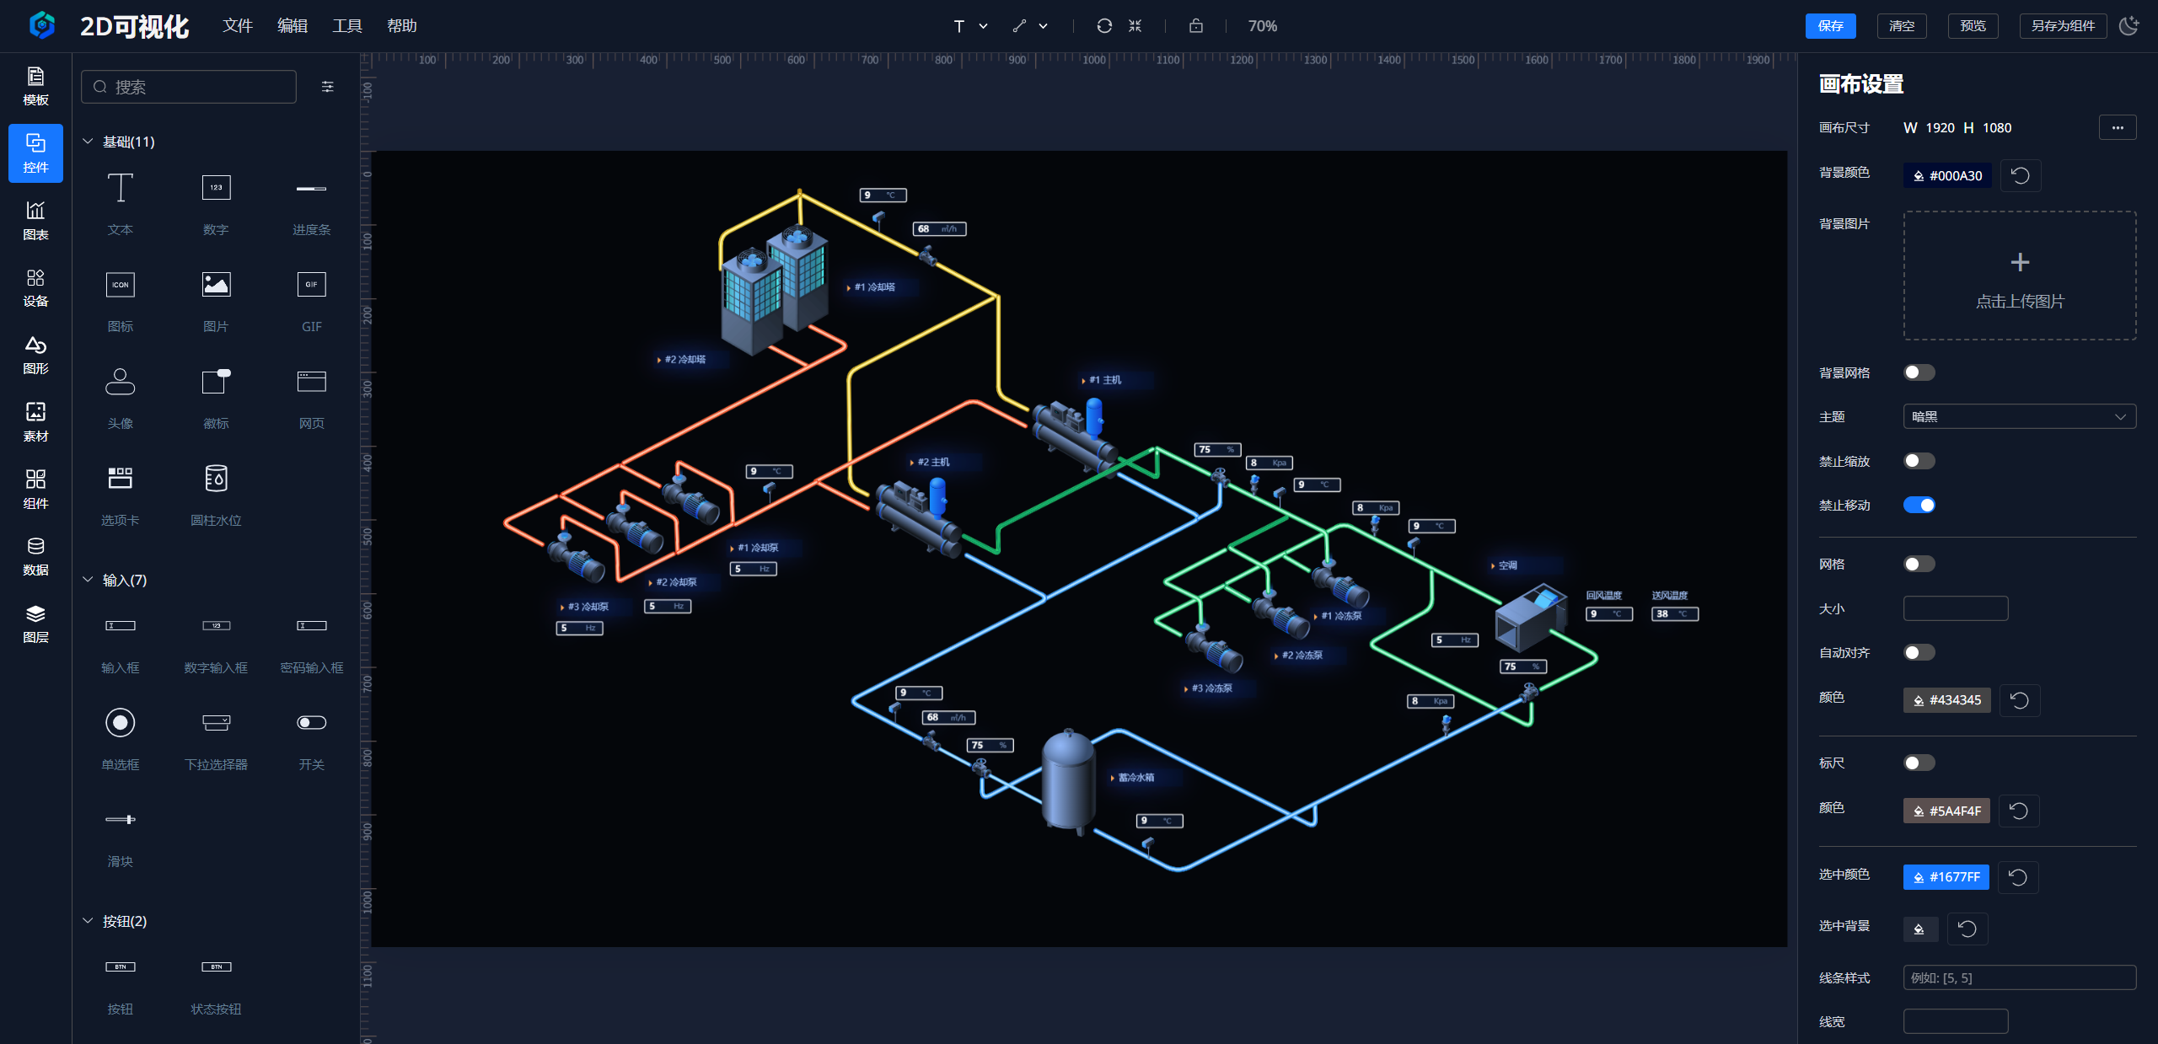Image resolution: width=2158 pixels, height=1044 pixels.
Task: Collapse the 基础(11) category
Action: [x=88, y=142]
